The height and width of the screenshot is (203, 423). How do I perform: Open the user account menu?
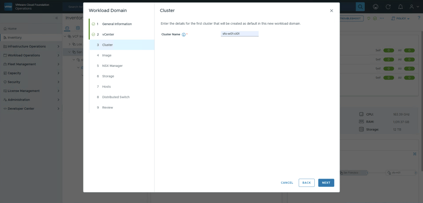pyautogui.click(x=413, y=7)
